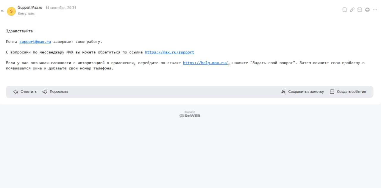This screenshot has height=188, width=381.
Task: Open the support@max.ru email link
Action: pyautogui.click(x=35, y=42)
